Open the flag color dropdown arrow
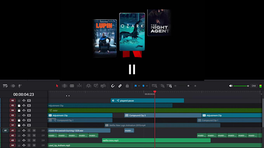Viewport: 264px width, 148px height. pos(139,86)
